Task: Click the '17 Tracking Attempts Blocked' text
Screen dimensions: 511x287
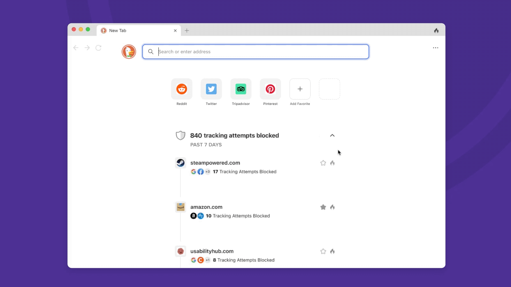Action: (245, 172)
